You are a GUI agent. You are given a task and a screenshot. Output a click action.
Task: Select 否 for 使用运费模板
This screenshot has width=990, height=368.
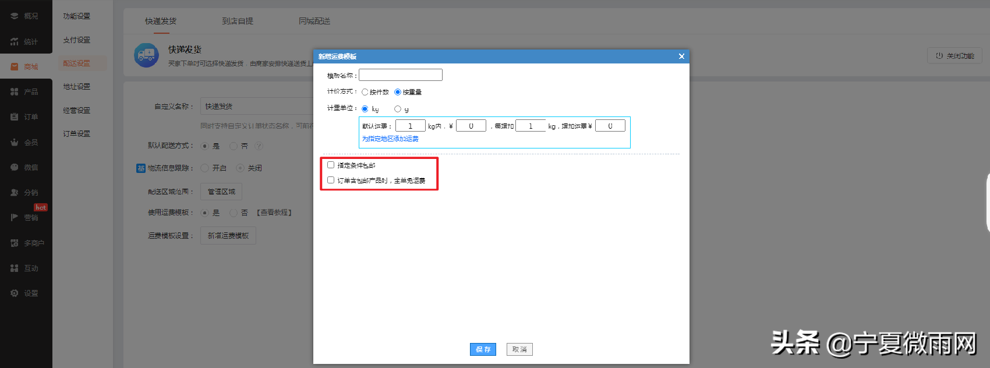pos(234,213)
